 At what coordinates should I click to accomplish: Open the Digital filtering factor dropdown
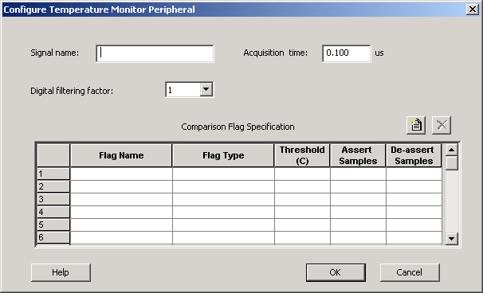point(206,89)
